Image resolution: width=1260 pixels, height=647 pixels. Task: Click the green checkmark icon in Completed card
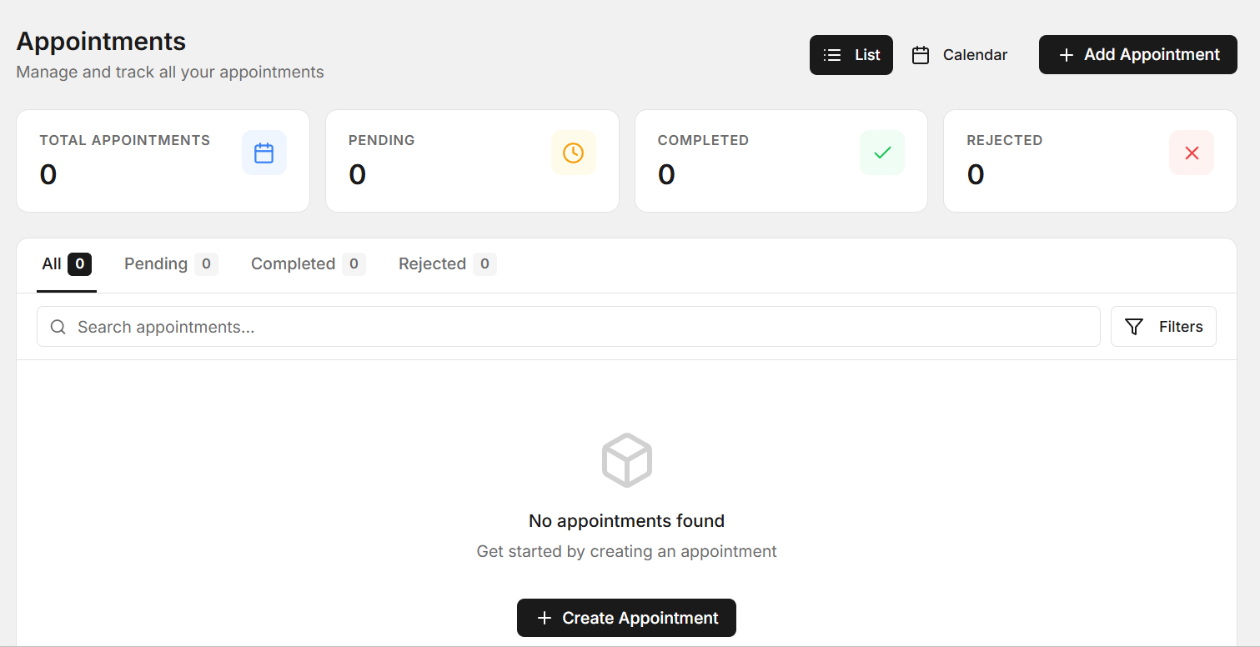pyautogui.click(x=882, y=153)
